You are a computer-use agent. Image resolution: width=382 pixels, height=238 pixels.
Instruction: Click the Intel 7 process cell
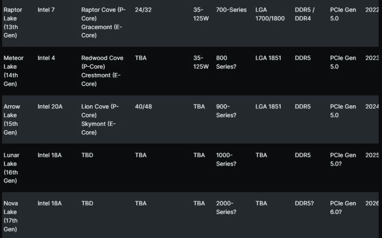click(x=46, y=10)
